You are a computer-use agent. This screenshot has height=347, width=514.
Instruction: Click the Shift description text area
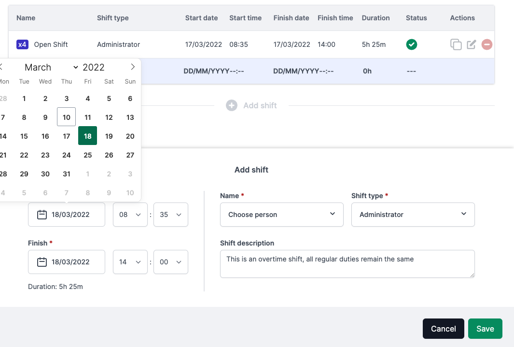tap(347, 264)
